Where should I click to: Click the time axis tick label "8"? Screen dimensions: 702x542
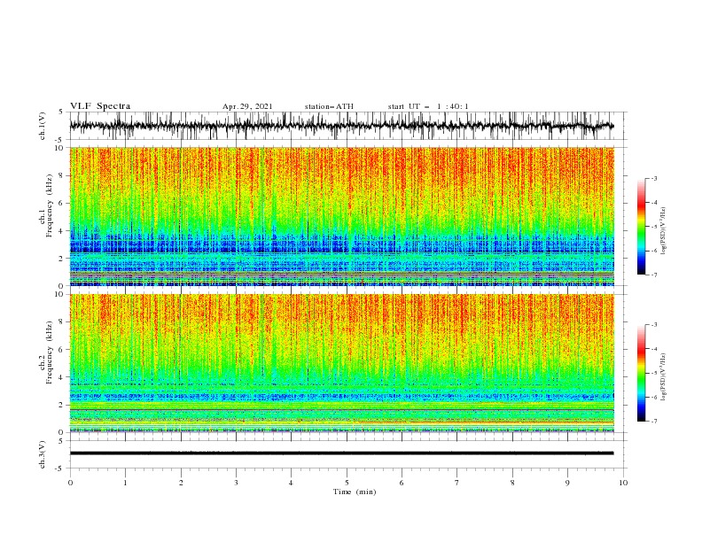click(x=512, y=483)
